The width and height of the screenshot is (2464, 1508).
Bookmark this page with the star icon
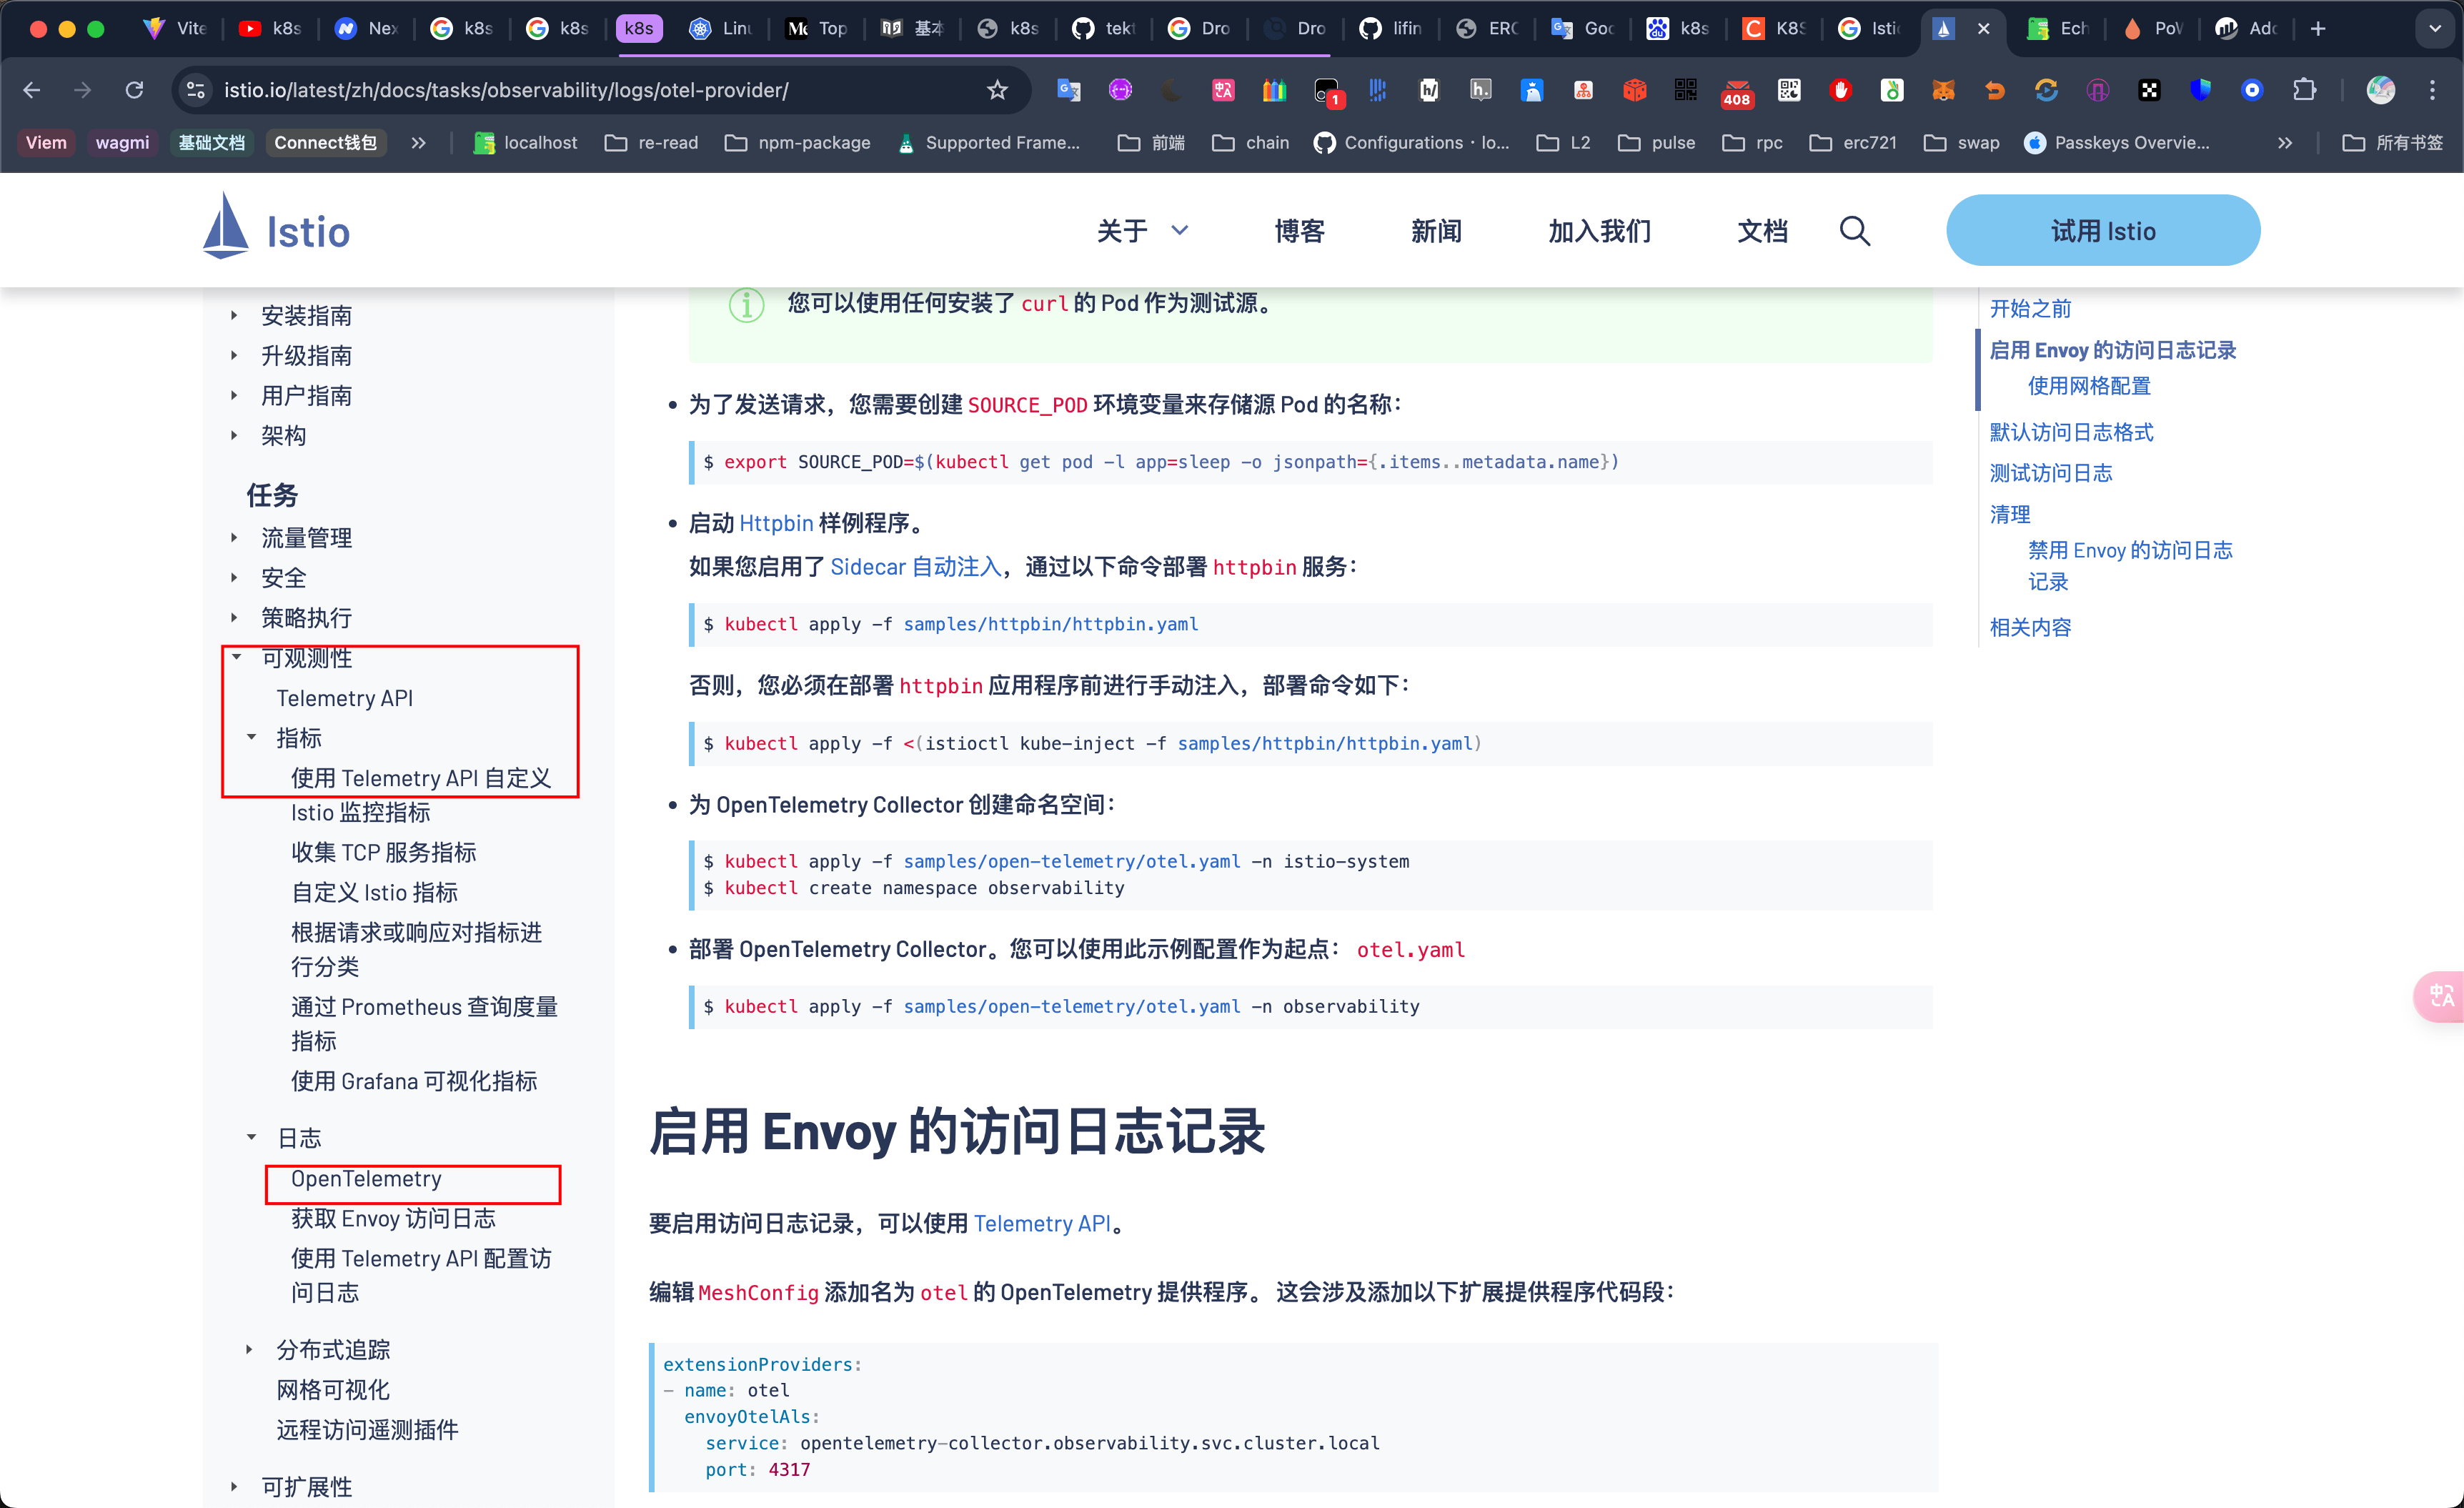997,90
